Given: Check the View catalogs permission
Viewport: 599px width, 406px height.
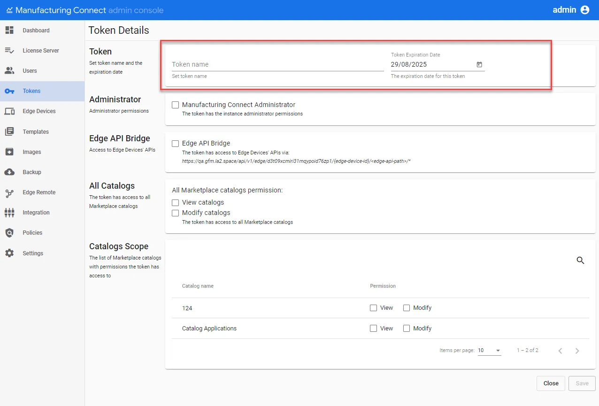Looking at the screenshot, I should (x=176, y=203).
